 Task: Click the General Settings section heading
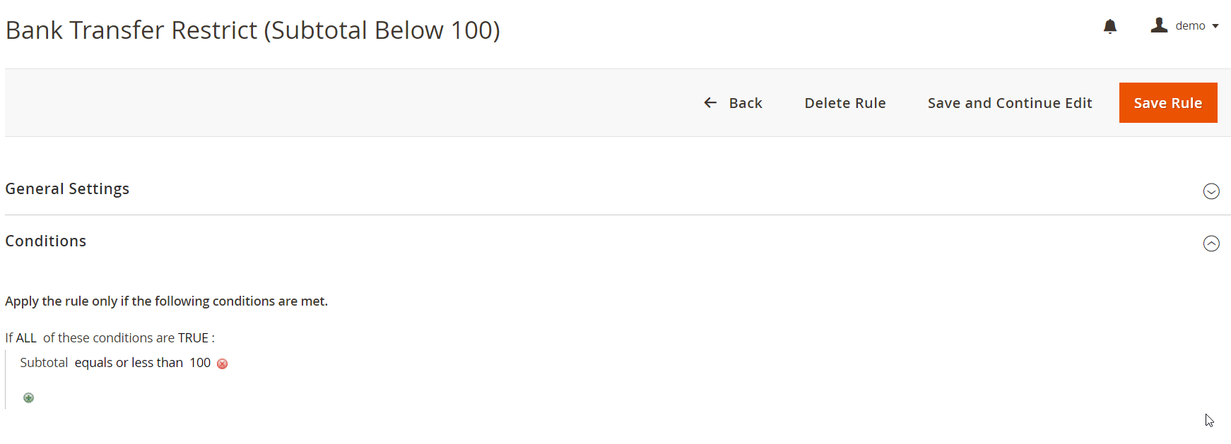67,189
